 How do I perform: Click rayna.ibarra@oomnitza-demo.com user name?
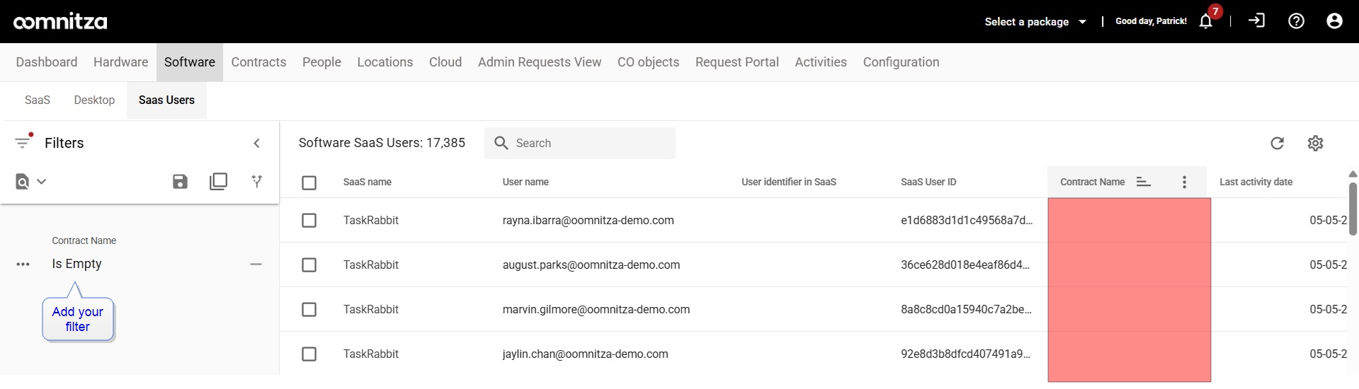(x=588, y=220)
